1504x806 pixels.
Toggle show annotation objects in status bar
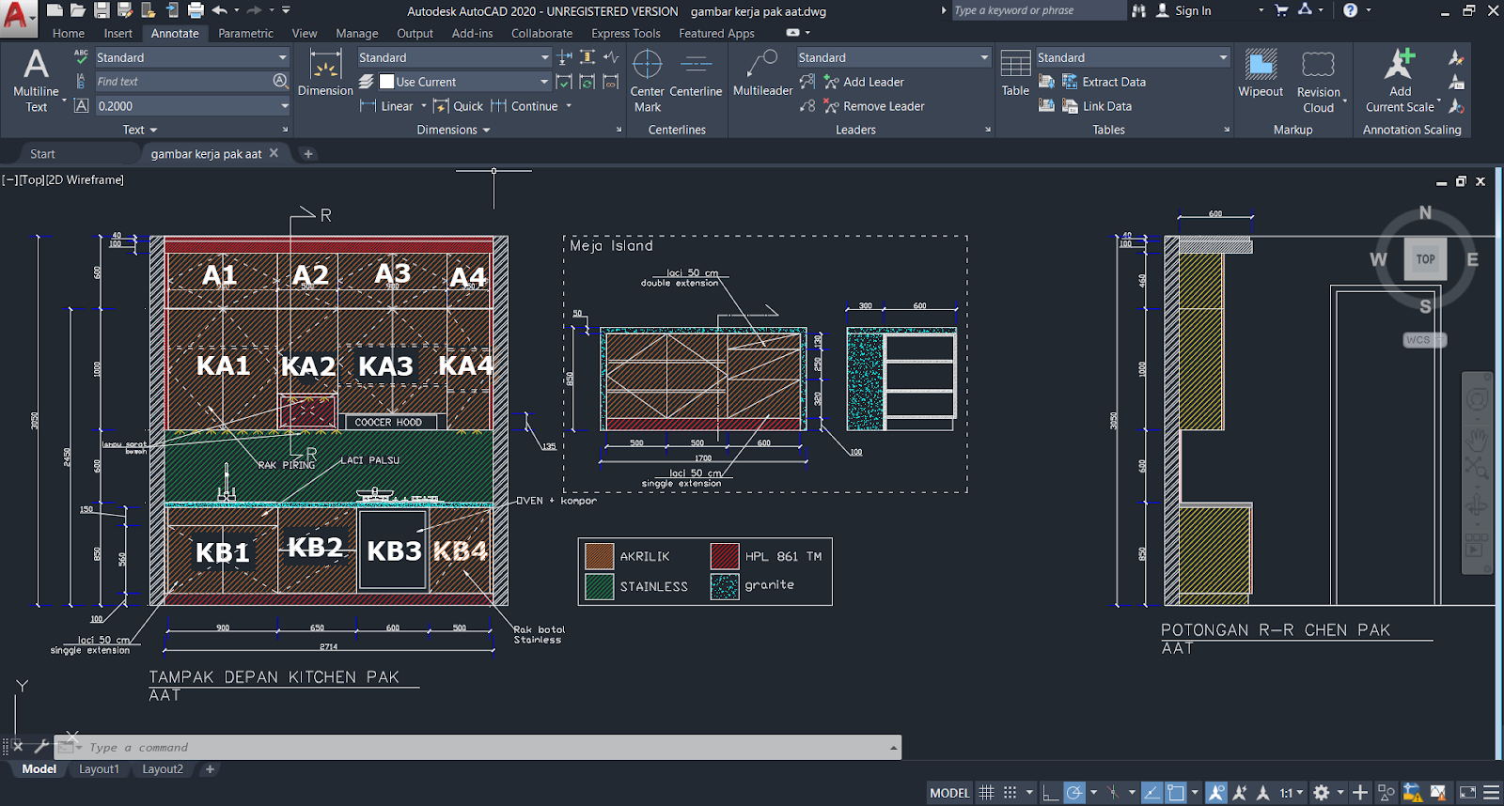coord(1216,793)
